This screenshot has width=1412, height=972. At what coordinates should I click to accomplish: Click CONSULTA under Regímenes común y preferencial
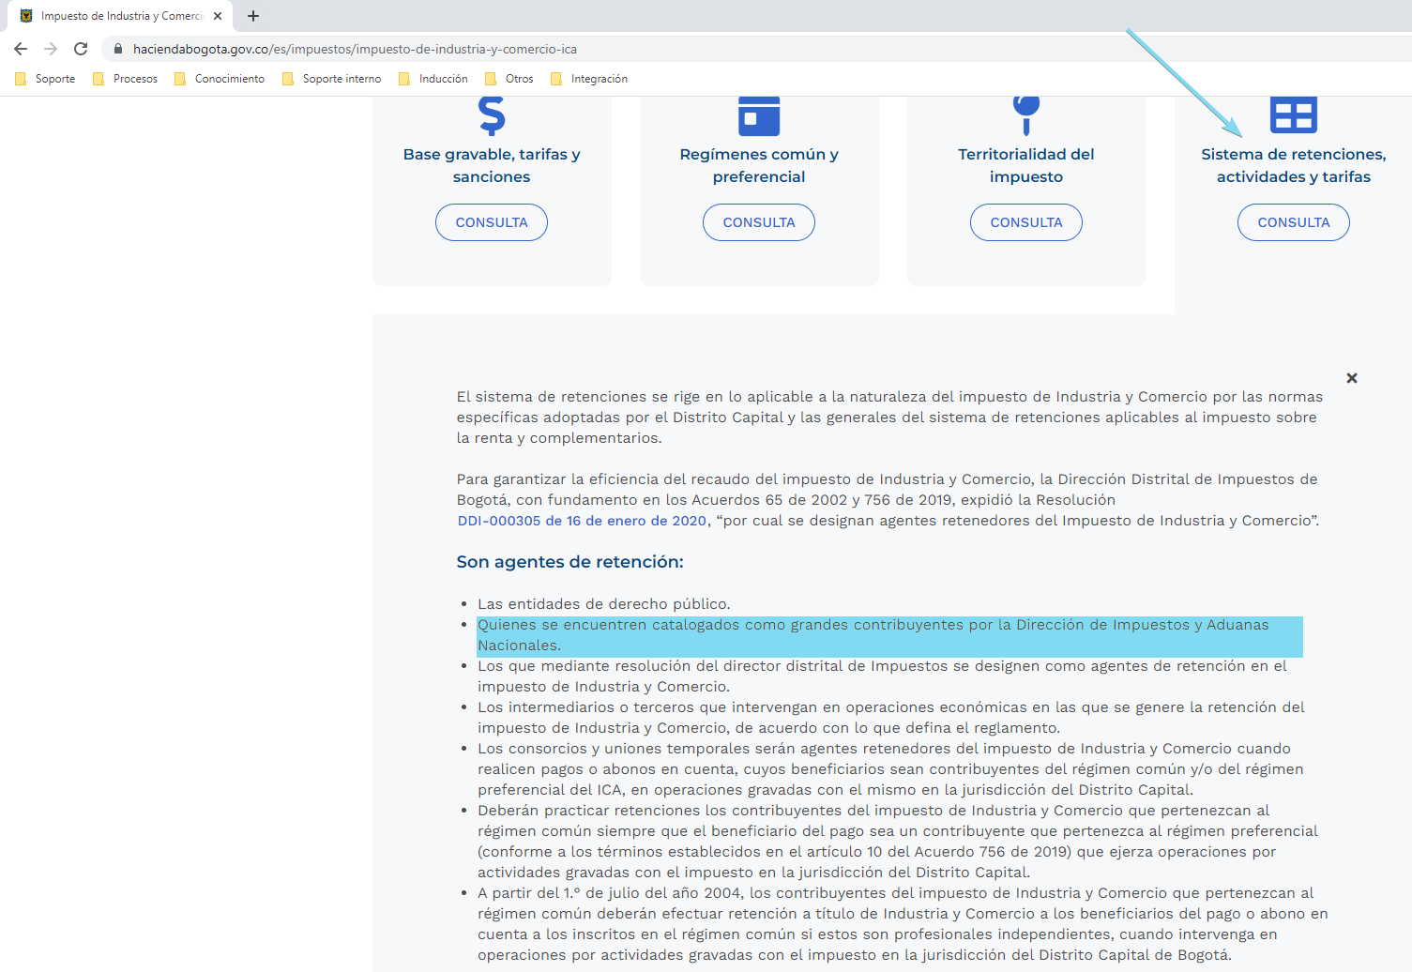click(759, 222)
